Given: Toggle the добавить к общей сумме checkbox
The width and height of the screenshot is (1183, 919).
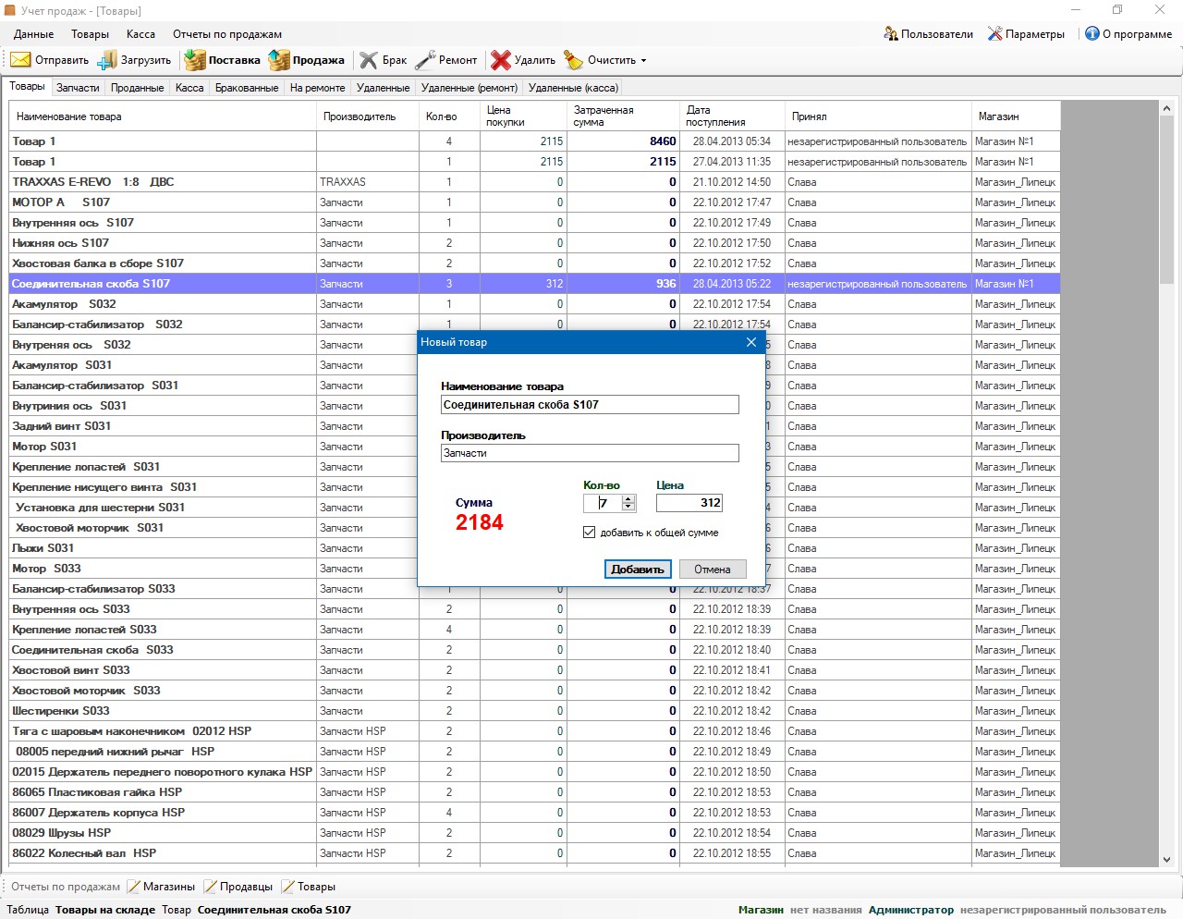Looking at the screenshot, I should pyautogui.click(x=589, y=533).
